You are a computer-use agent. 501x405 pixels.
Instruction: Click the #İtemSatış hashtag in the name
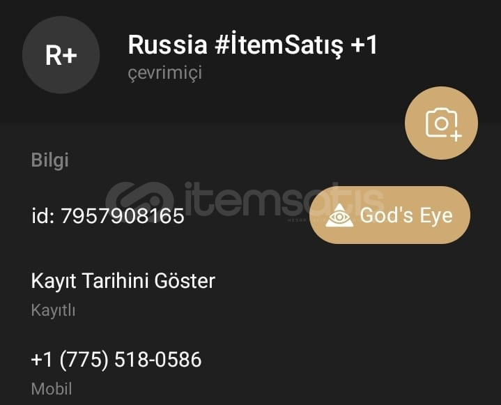pos(279,45)
